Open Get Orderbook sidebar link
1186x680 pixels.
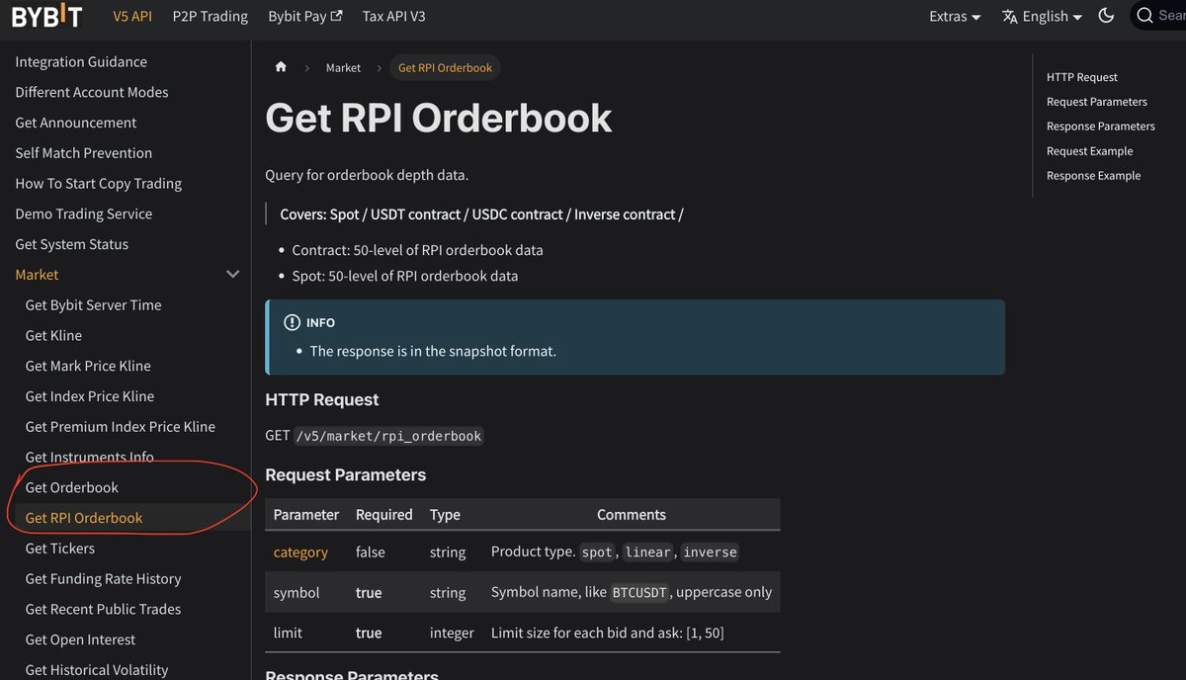click(x=71, y=487)
